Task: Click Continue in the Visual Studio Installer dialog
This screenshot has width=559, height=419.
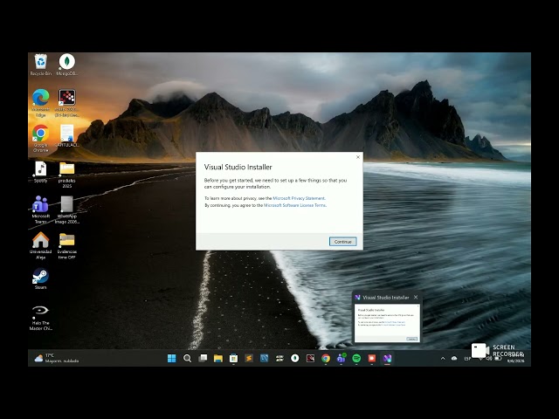Action: (342, 242)
